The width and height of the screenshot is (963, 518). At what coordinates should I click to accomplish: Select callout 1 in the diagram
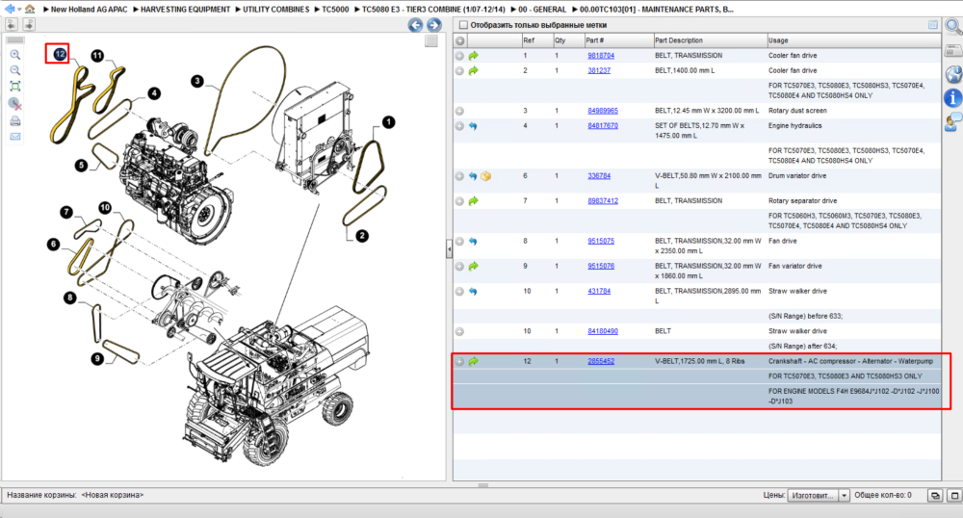pos(388,122)
